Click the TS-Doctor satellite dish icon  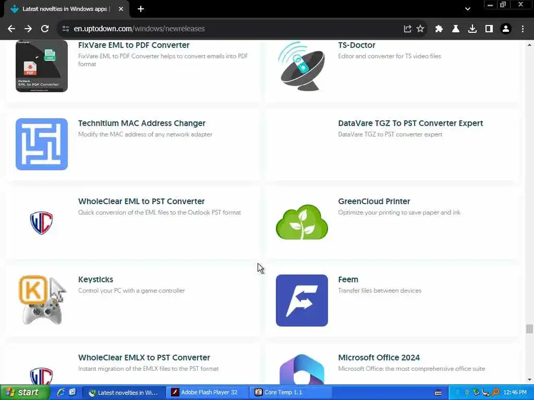(x=302, y=66)
